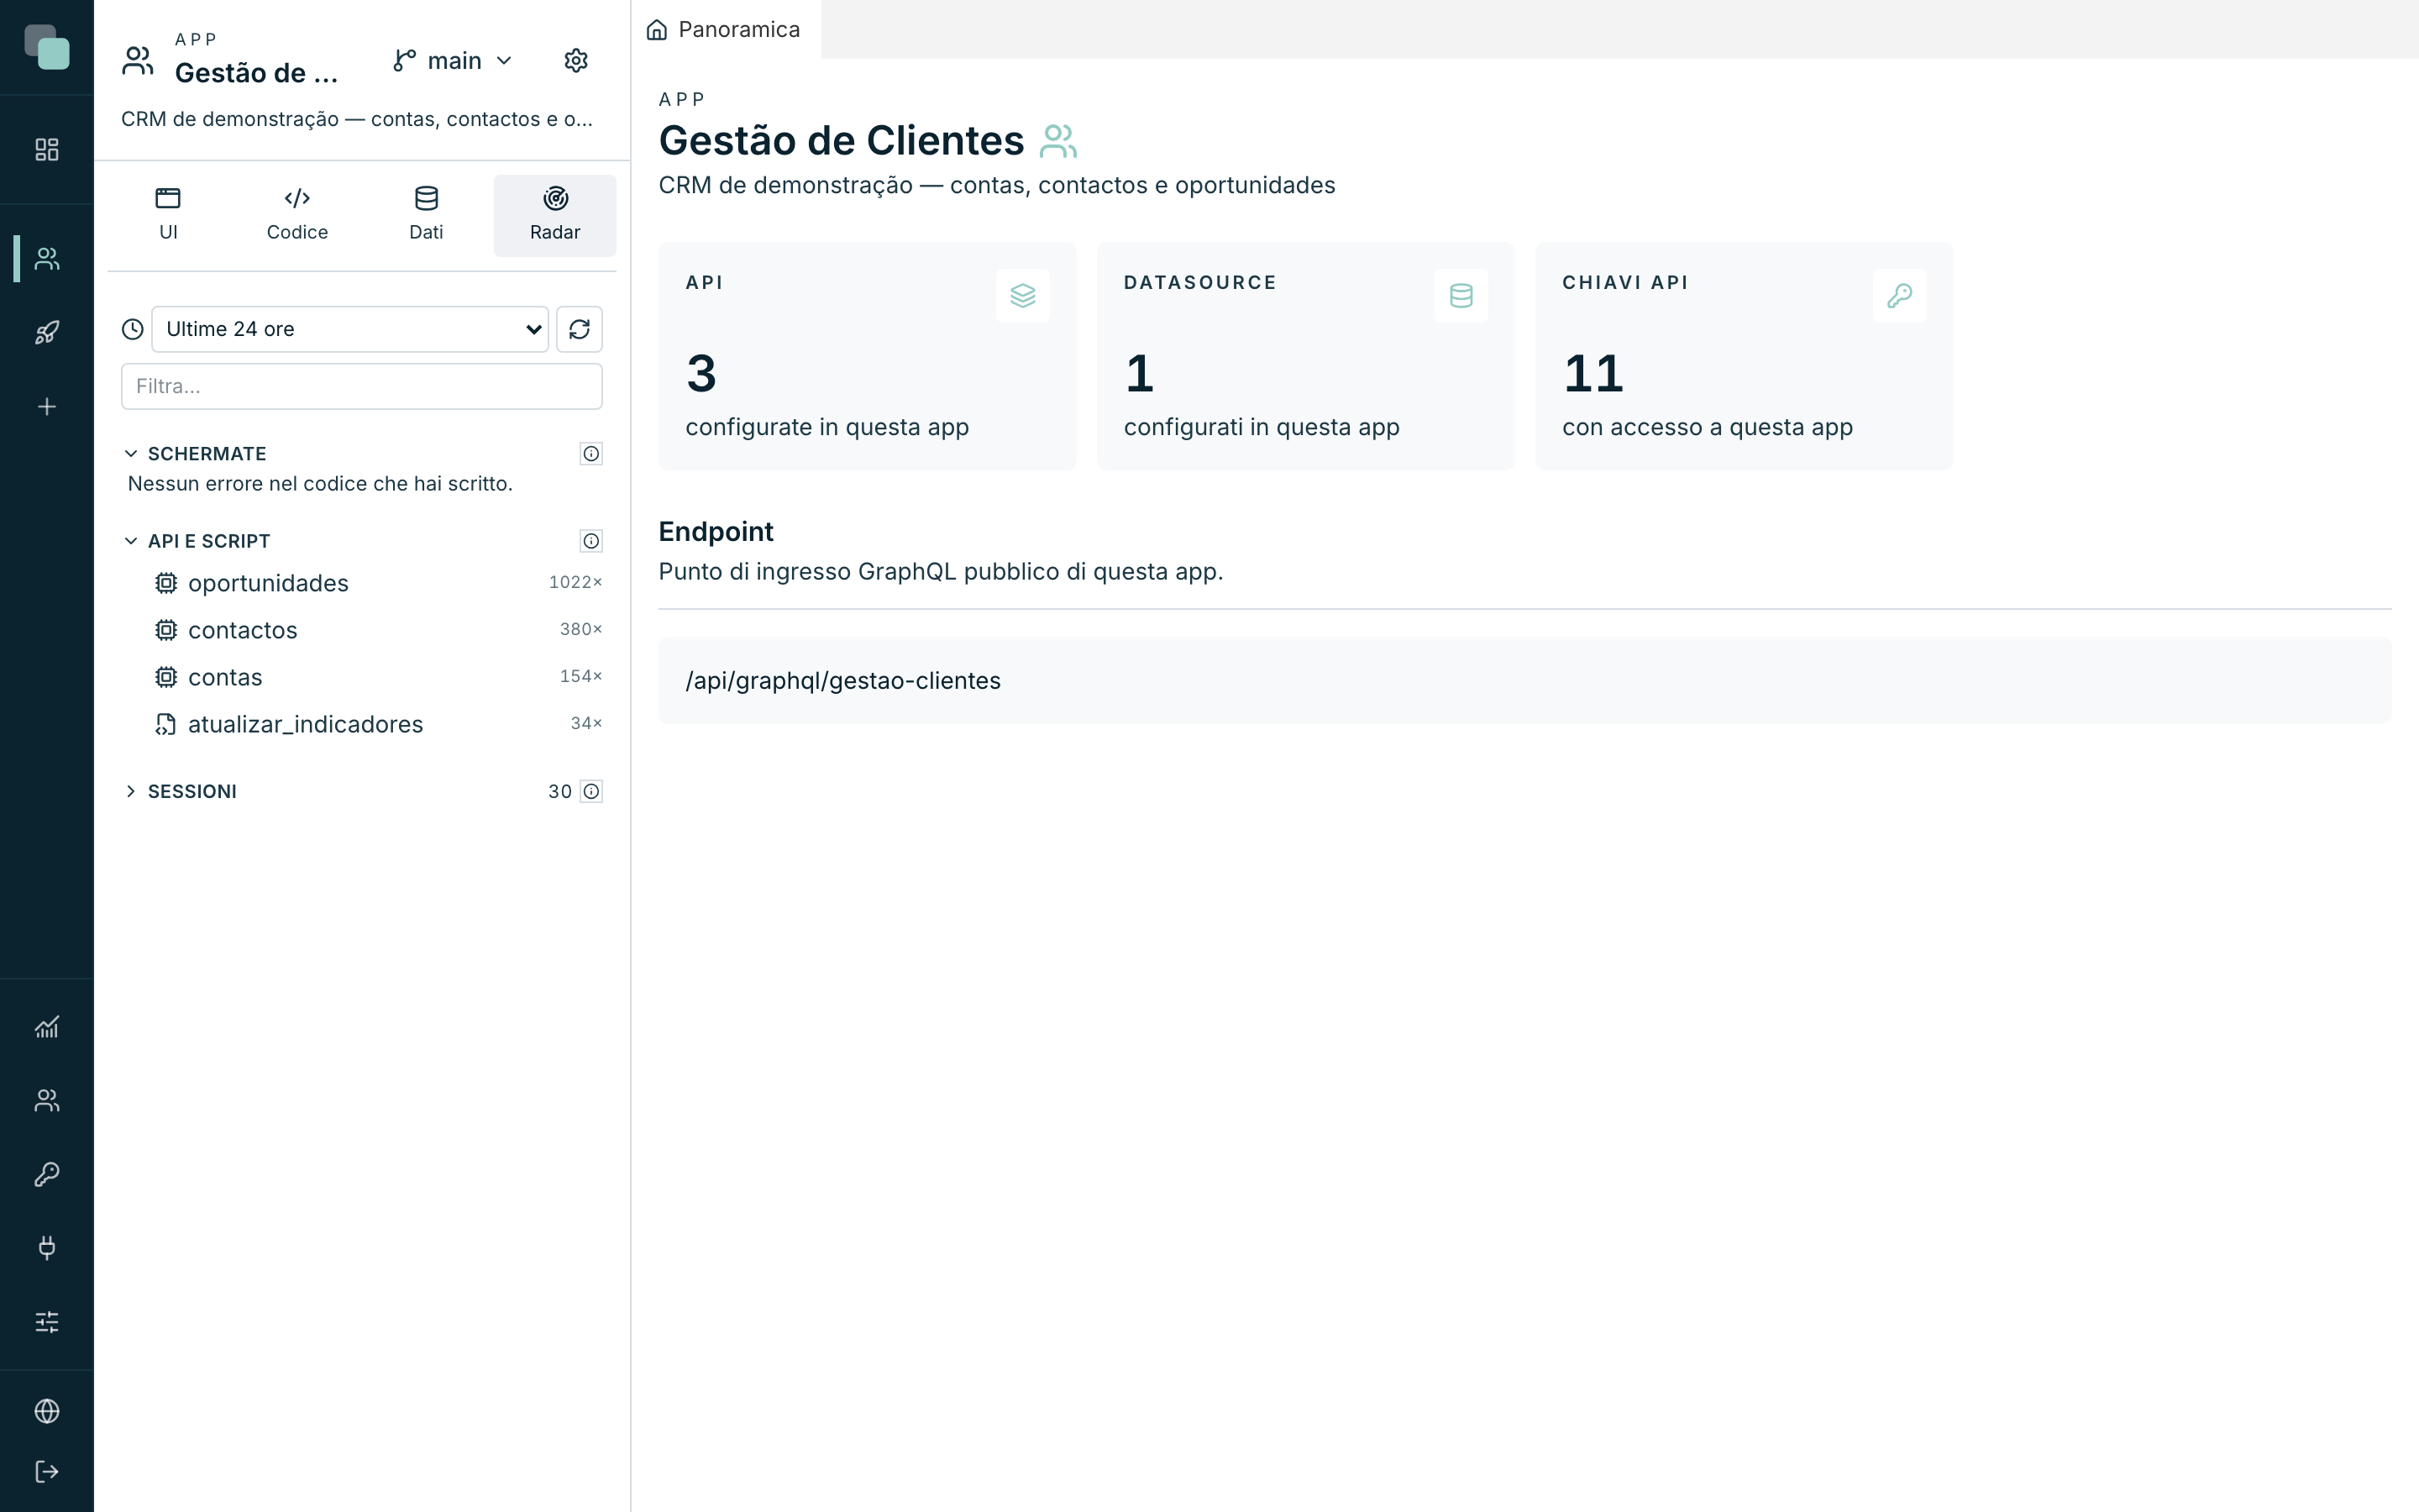This screenshot has height=1512, width=2419.
Task: Click the info icon for API E SCRIPT
Action: tap(592, 541)
